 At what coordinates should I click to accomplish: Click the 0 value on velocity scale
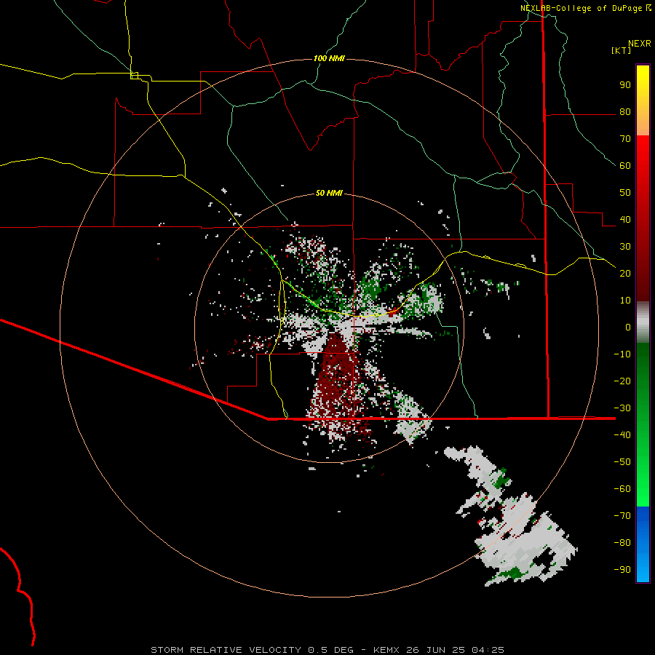628,327
